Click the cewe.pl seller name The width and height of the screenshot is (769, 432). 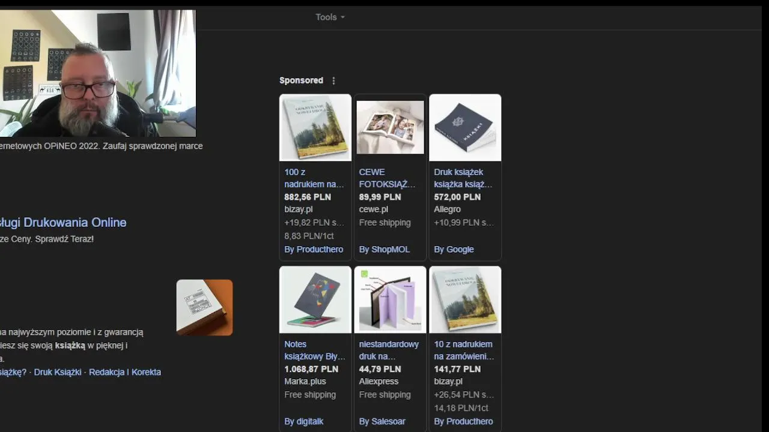coord(374,209)
